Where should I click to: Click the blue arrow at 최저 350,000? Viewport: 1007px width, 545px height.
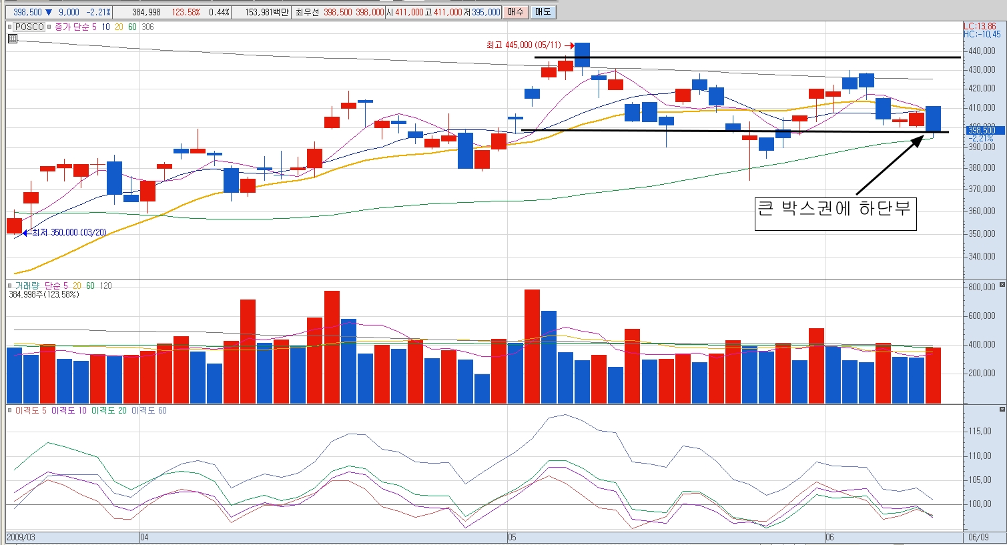click(26, 233)
